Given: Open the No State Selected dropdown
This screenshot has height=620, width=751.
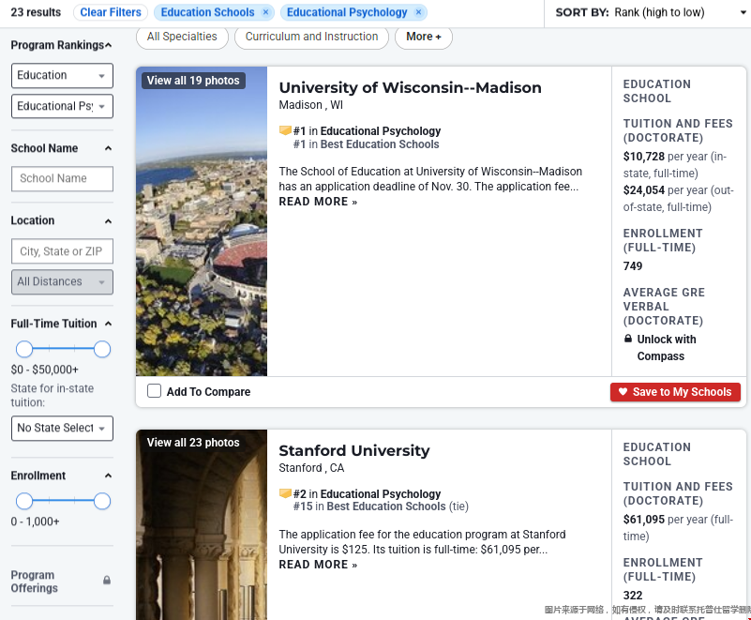Looking at the screenshot, I should point(62,428).
